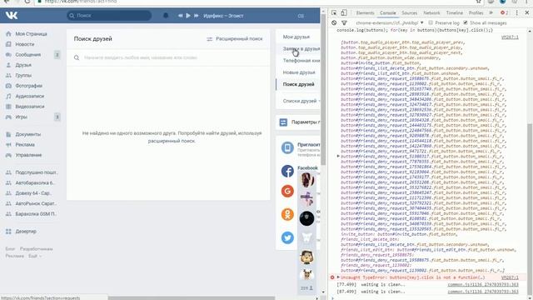
Task: Show more DevTools tabs chevron
Action: pos(491,13)
